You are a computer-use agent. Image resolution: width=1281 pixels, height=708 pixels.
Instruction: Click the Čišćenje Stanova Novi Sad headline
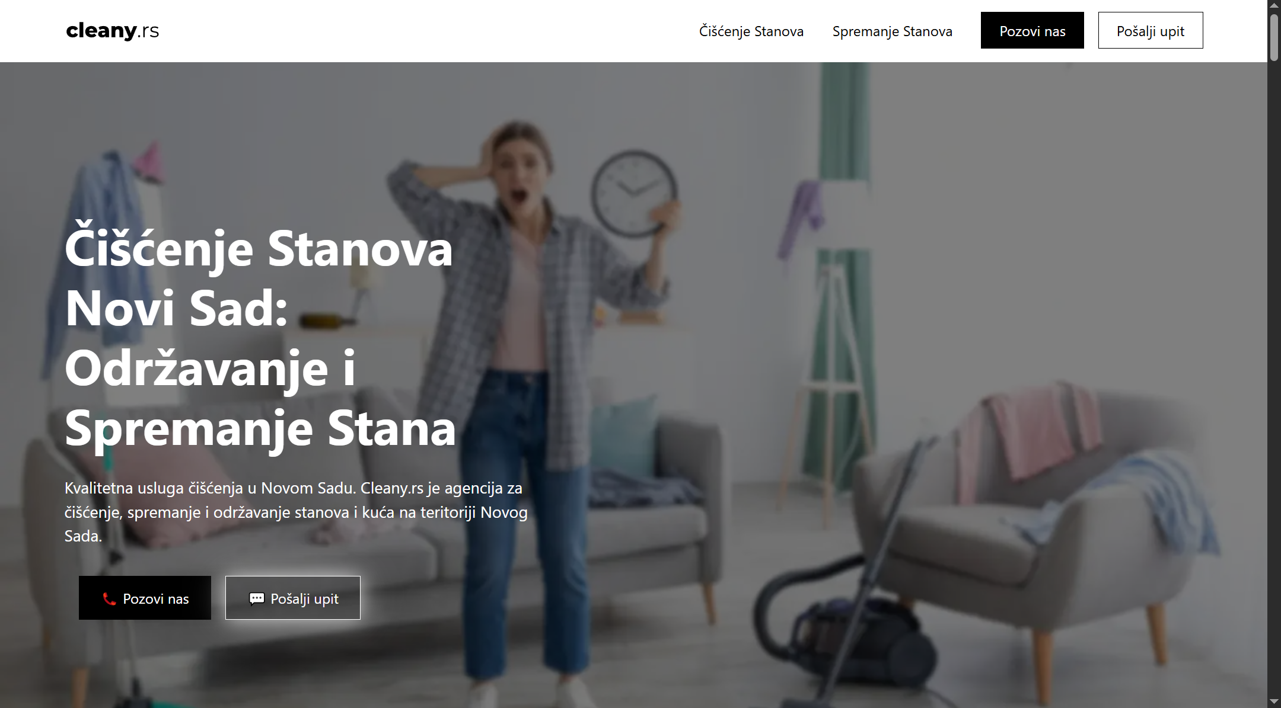[260, 338]
